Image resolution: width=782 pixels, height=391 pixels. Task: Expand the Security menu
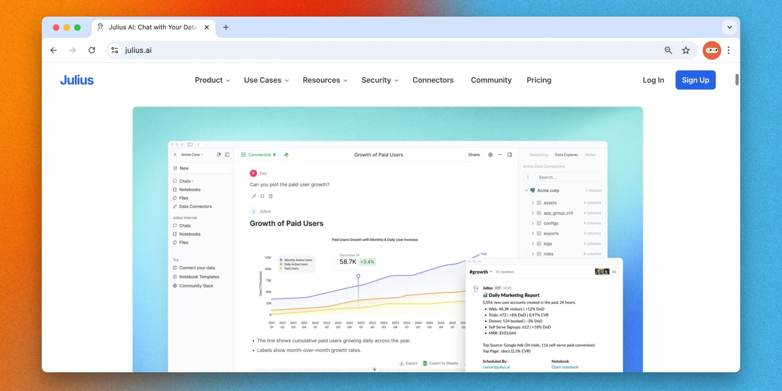[380, 80]
